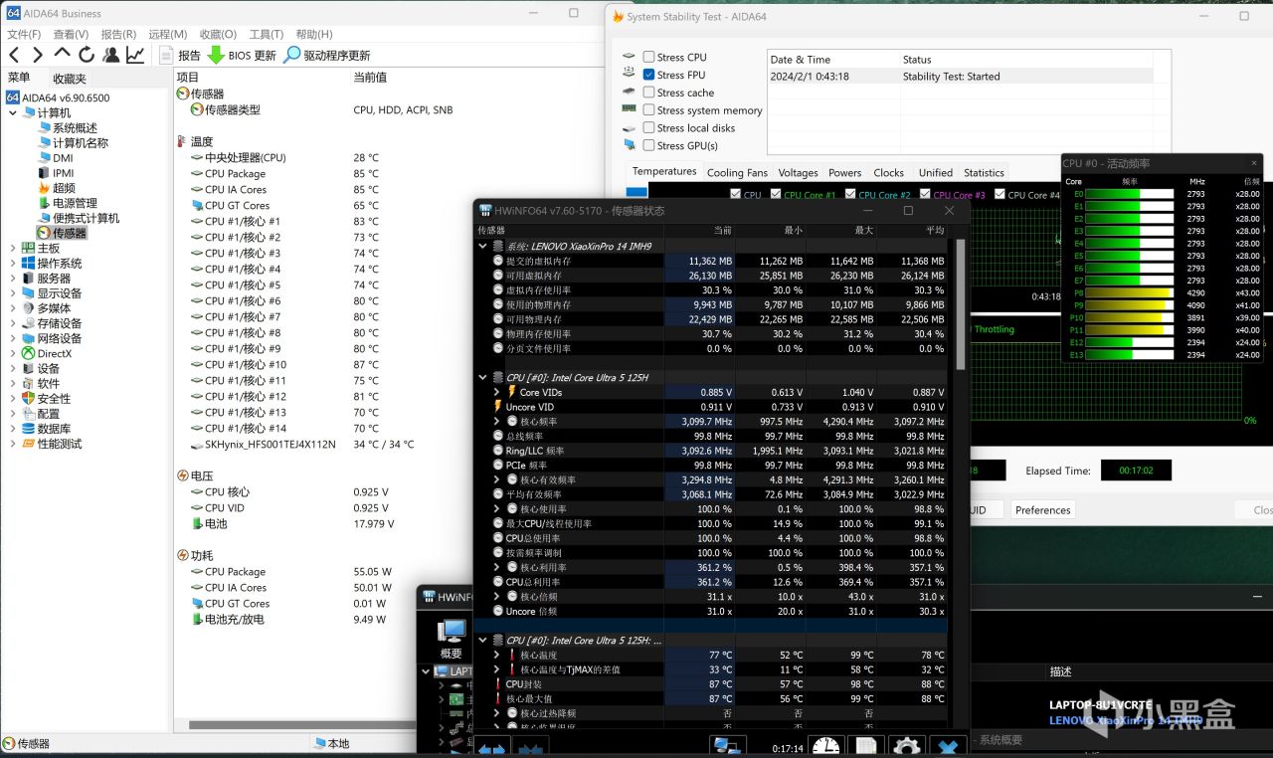
Task: Enable Stress system memory checkbox
Action: (648, 110)
